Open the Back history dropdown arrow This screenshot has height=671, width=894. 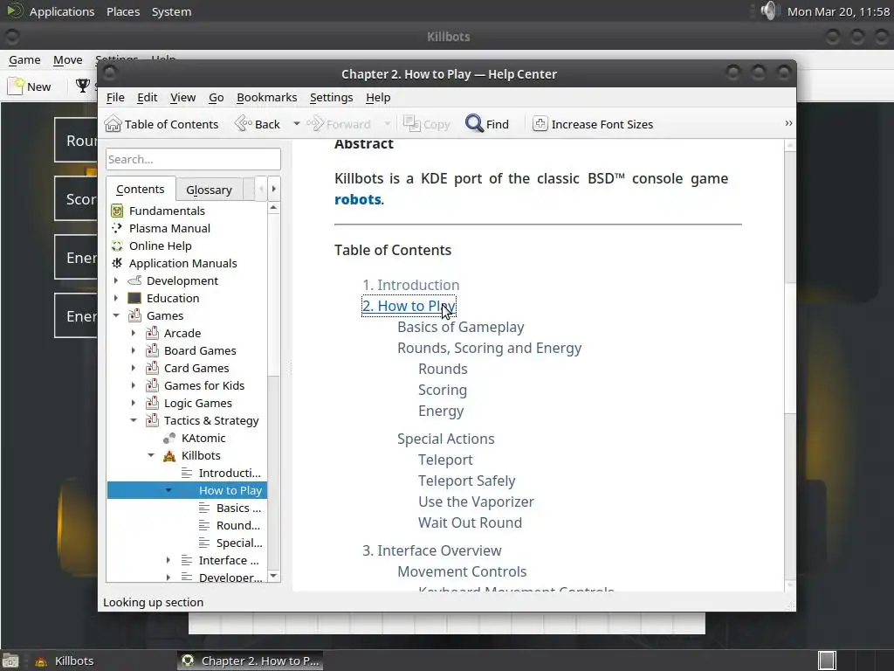297,124
